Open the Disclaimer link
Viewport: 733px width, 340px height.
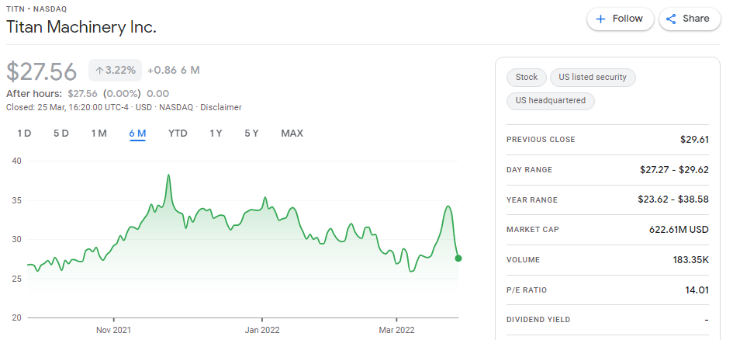point(221,107)
